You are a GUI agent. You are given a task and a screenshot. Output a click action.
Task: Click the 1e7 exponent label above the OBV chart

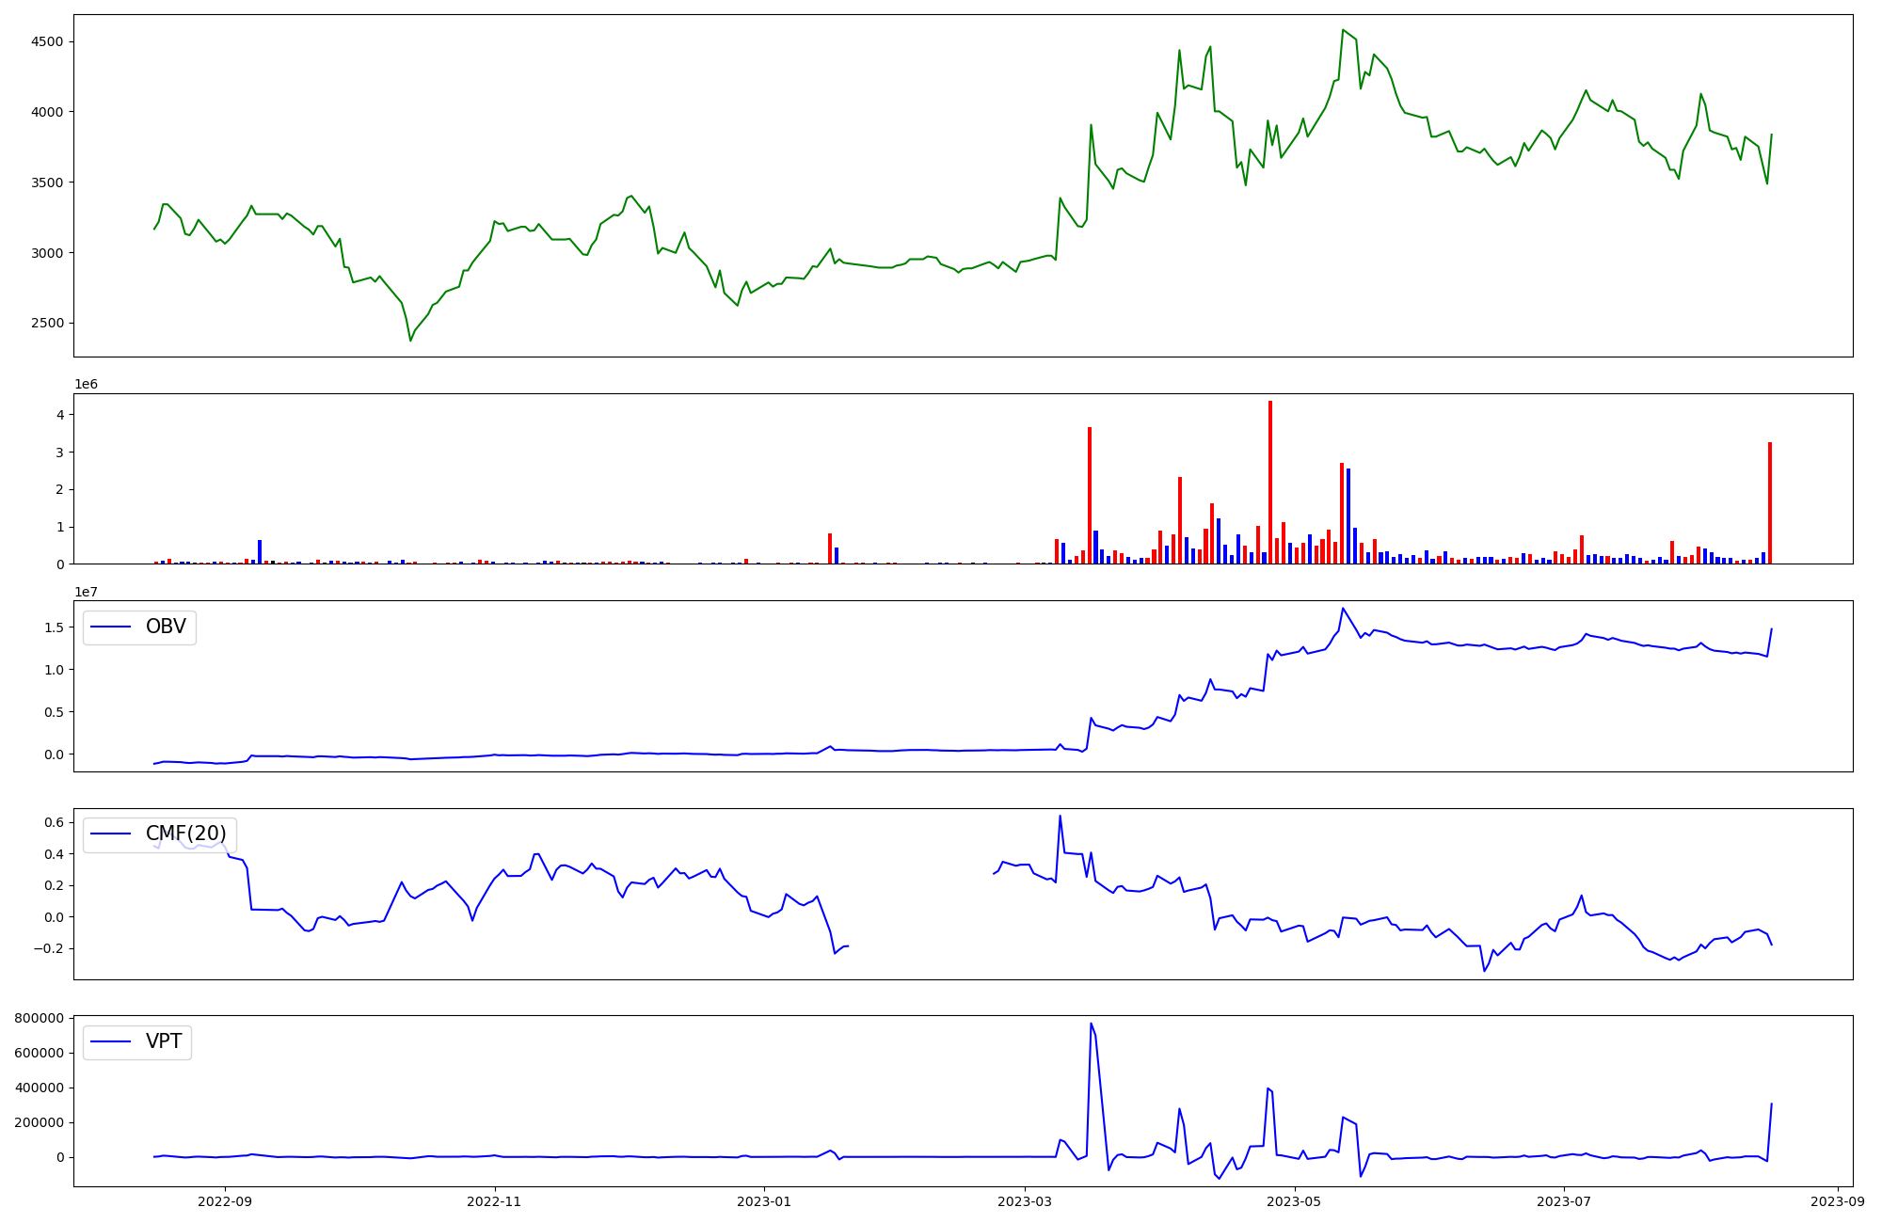(86, 592)
